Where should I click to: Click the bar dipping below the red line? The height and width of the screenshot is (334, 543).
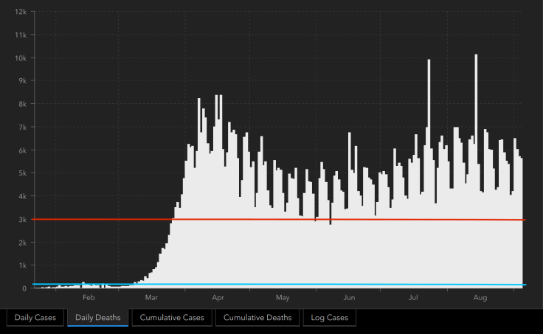tap(330, 221)
